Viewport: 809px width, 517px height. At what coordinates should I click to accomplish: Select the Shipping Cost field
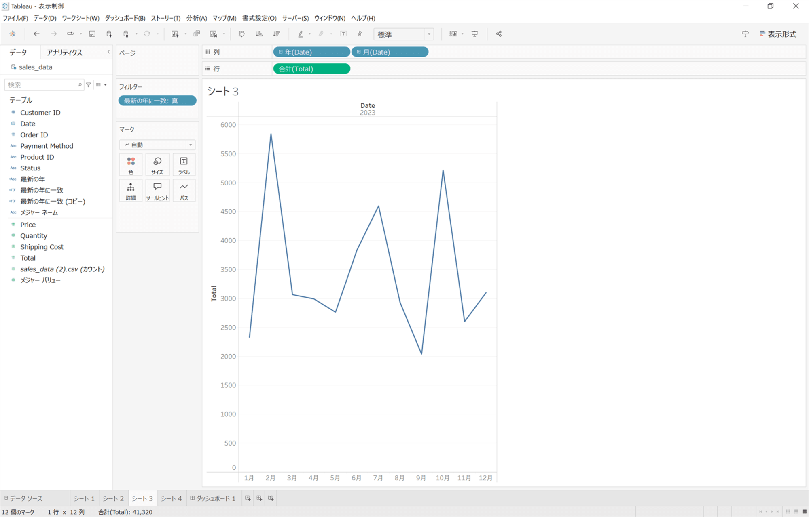[42, 247]
